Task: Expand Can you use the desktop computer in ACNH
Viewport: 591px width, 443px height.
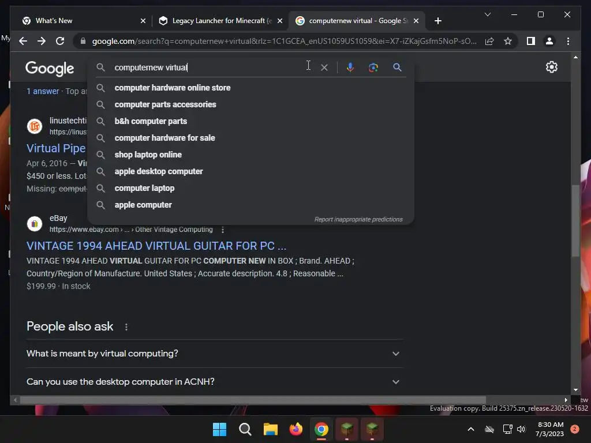Action: pyautogui.click(x=214, y=382)
